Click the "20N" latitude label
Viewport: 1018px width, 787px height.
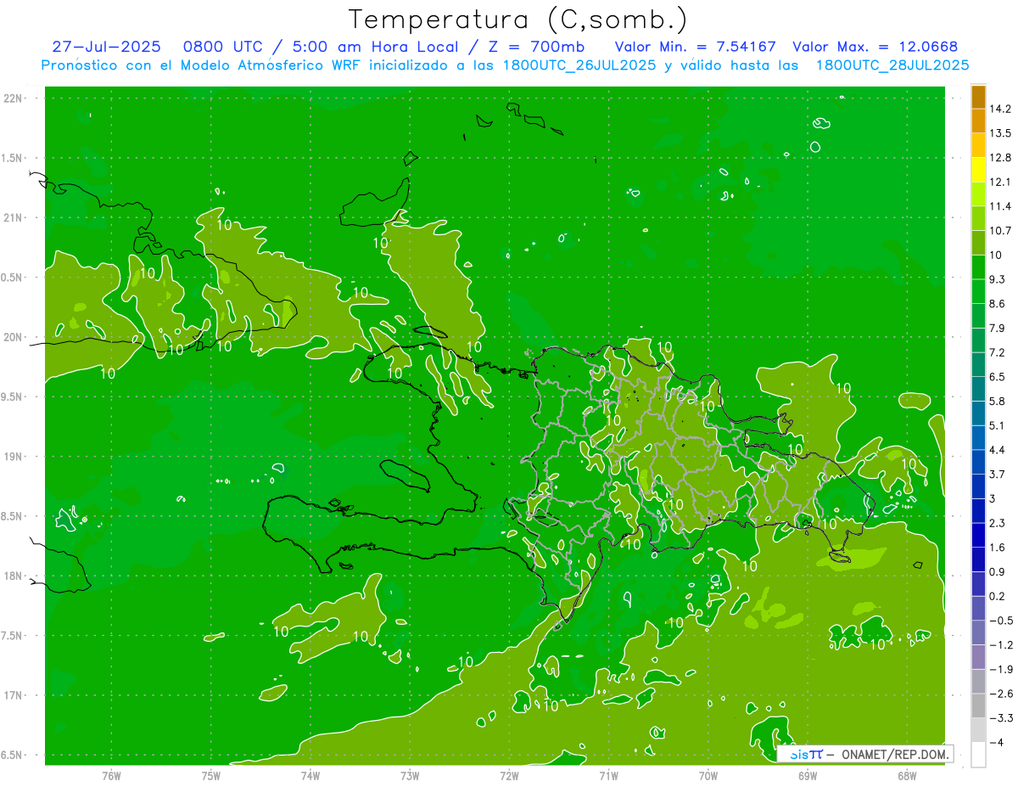(x=14, y=337)
